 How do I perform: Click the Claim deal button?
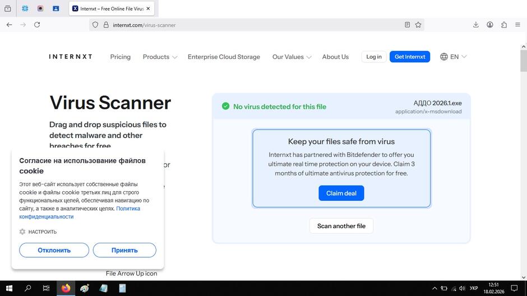point(341,193)
